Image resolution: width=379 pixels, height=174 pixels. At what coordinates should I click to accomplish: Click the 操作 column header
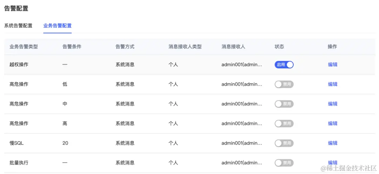[332, 47]
